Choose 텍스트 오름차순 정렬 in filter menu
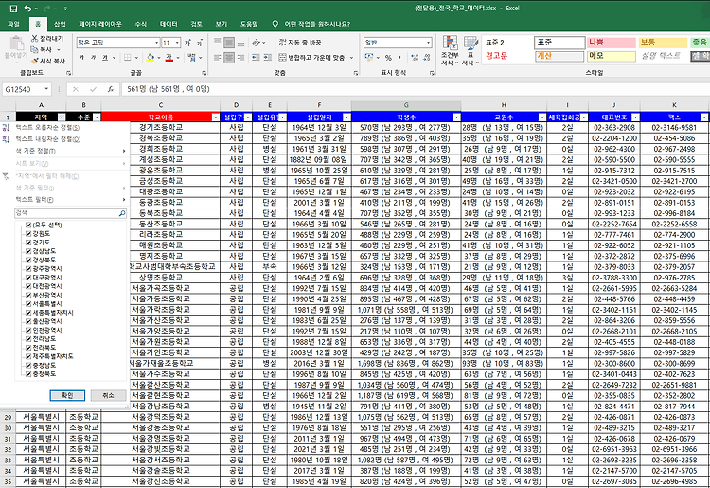 (64, 128)
